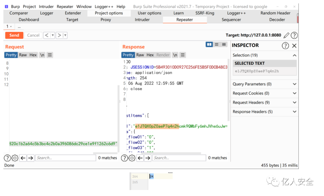This screenshot has width=324, height=196.
Task: Click the Send button
Action: (x=14, y=35)
